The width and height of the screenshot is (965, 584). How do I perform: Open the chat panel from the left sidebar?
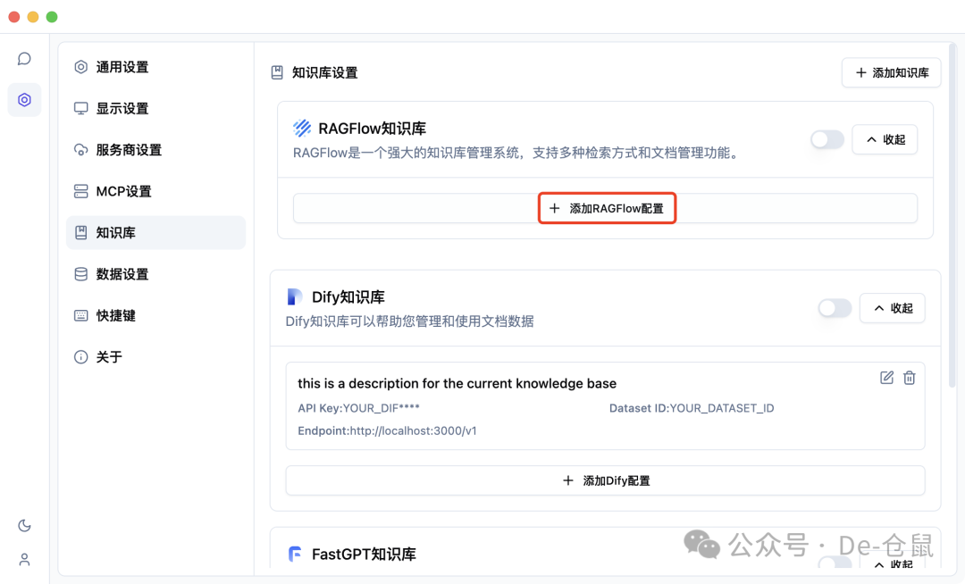(24, 58)
